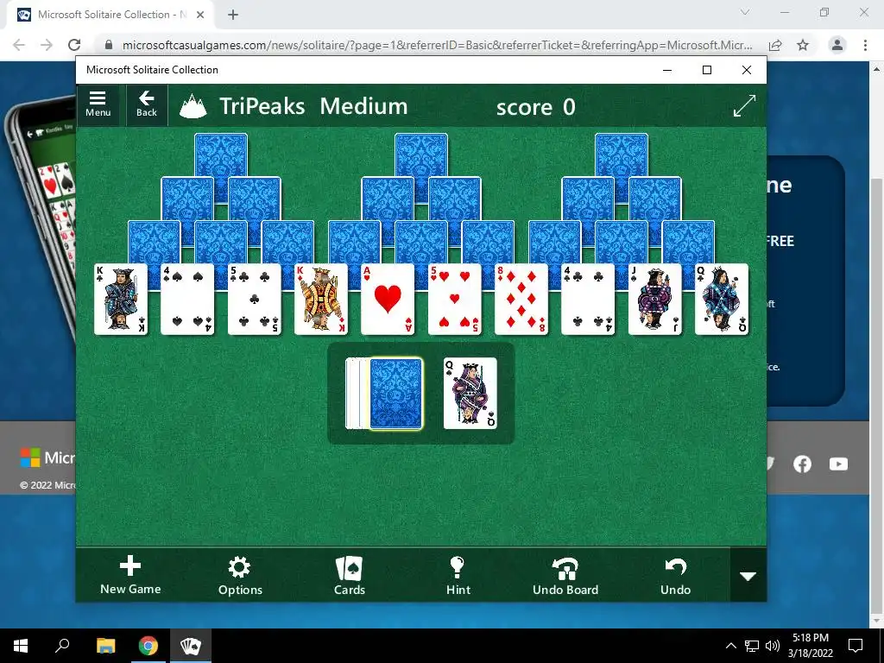Open the Cards deck chooser
Image resolution: width=884 pixels, height=663 pixels.
[350, 575]
